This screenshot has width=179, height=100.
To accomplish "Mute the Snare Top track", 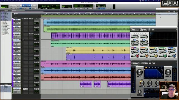I will 20,34.
